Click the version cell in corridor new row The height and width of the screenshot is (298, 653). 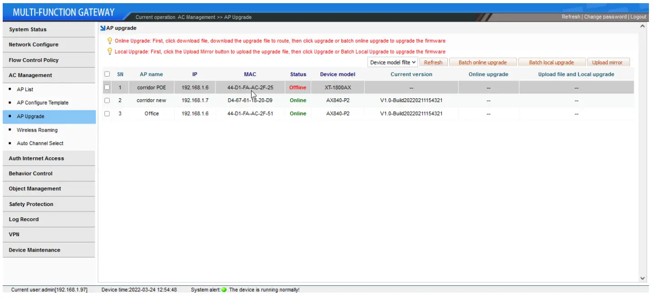tap(411, 100)
